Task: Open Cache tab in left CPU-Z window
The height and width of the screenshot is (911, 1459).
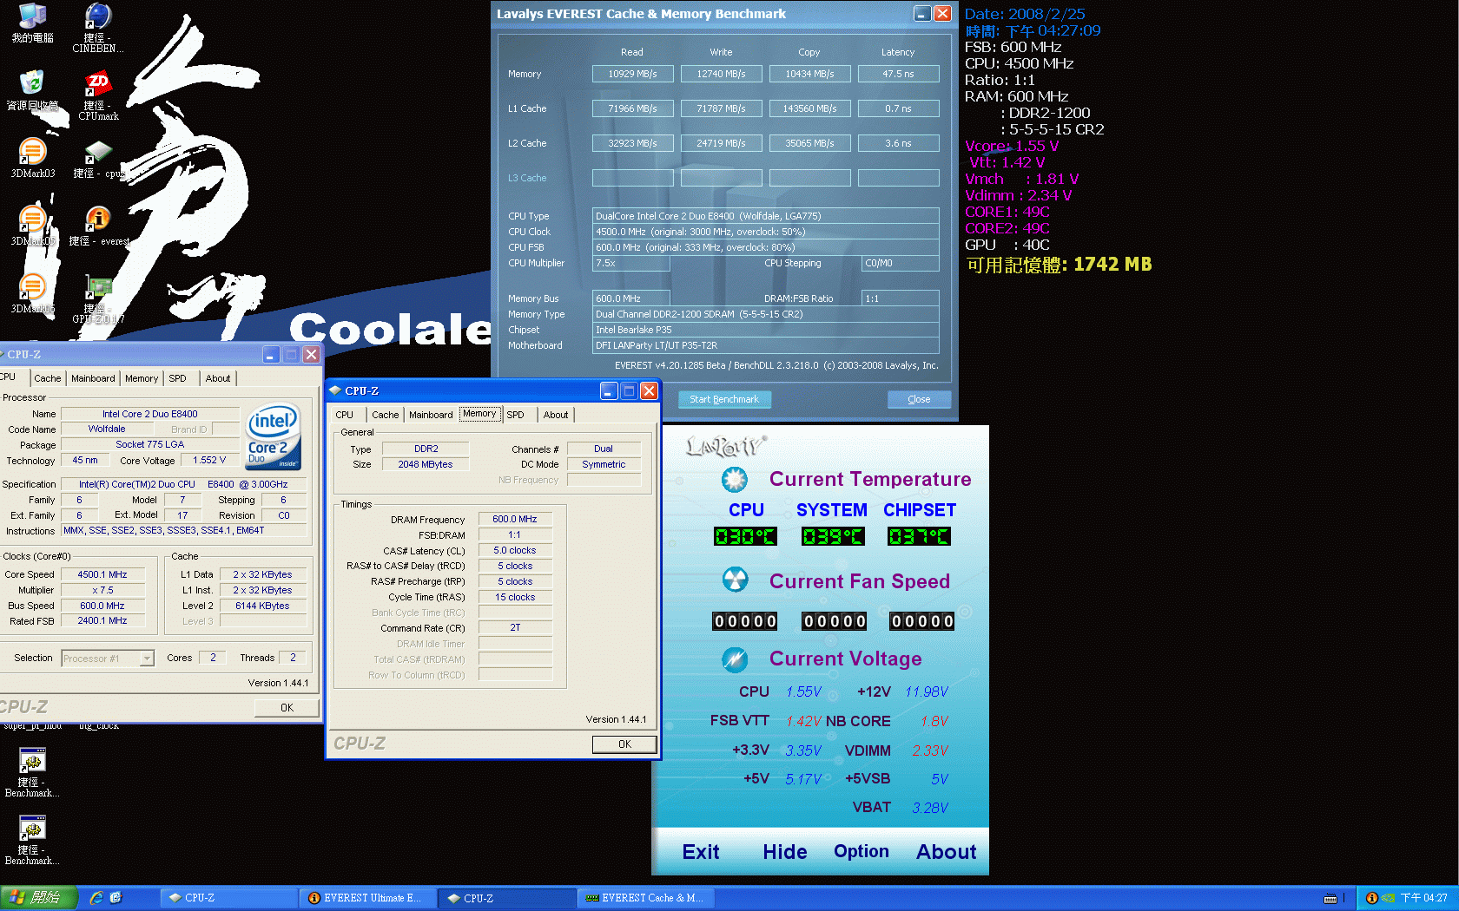Action: click(x=48, y=378)
